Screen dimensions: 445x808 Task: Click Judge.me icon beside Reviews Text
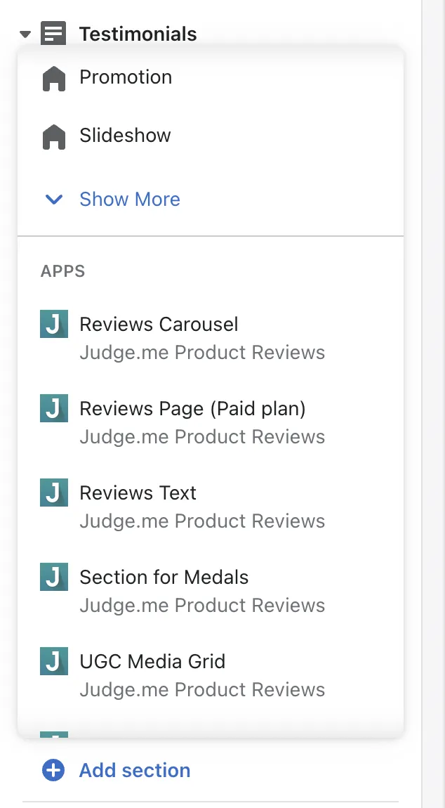[54, 493]
